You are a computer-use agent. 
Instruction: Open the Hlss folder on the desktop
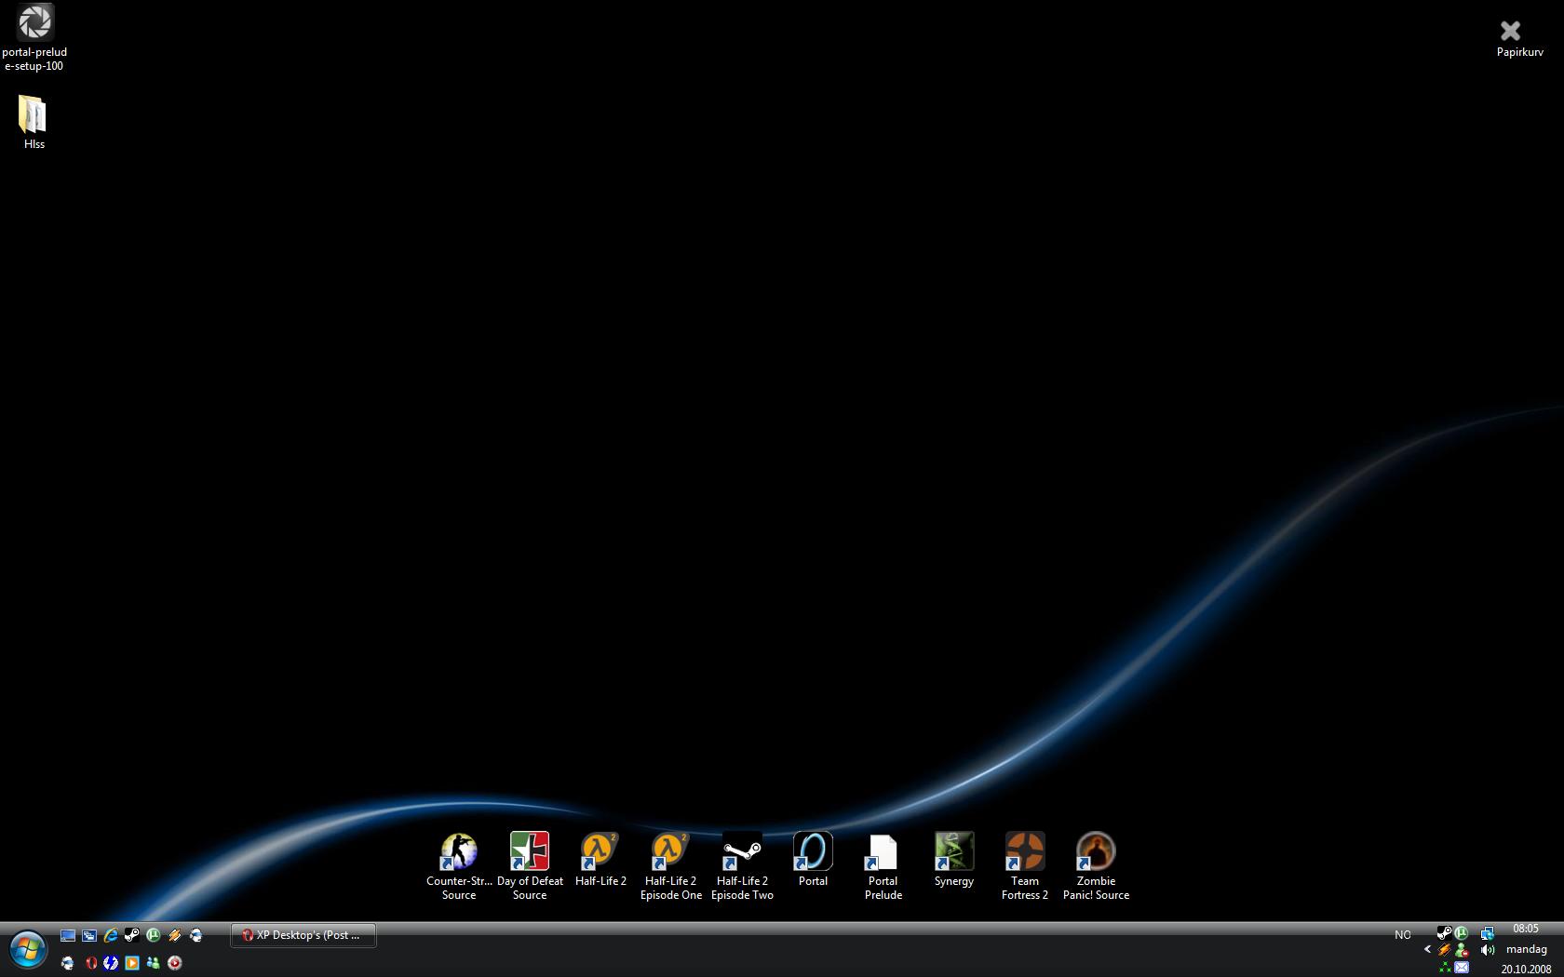pyautogui.click(x=34, y=122)
